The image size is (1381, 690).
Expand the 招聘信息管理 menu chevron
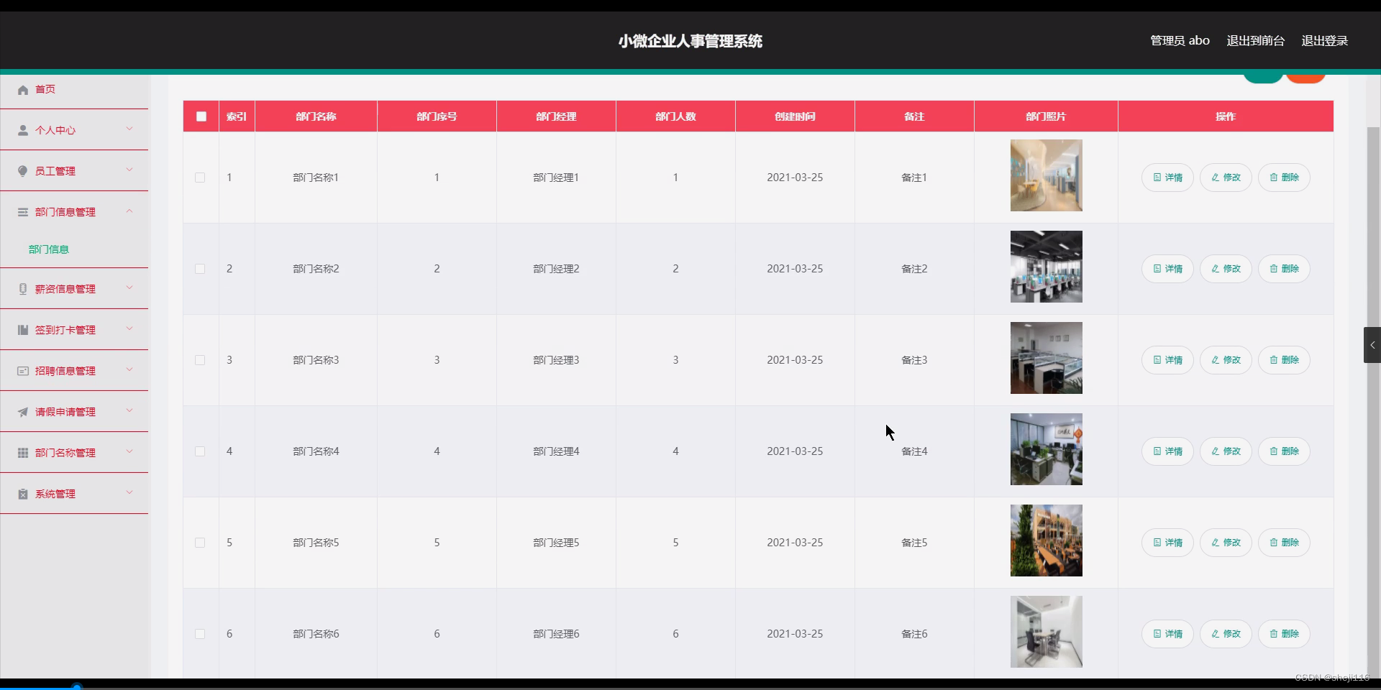(129, 370)
